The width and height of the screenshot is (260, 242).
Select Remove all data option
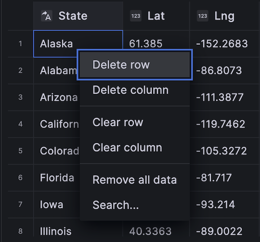click(x=134, y=180)
